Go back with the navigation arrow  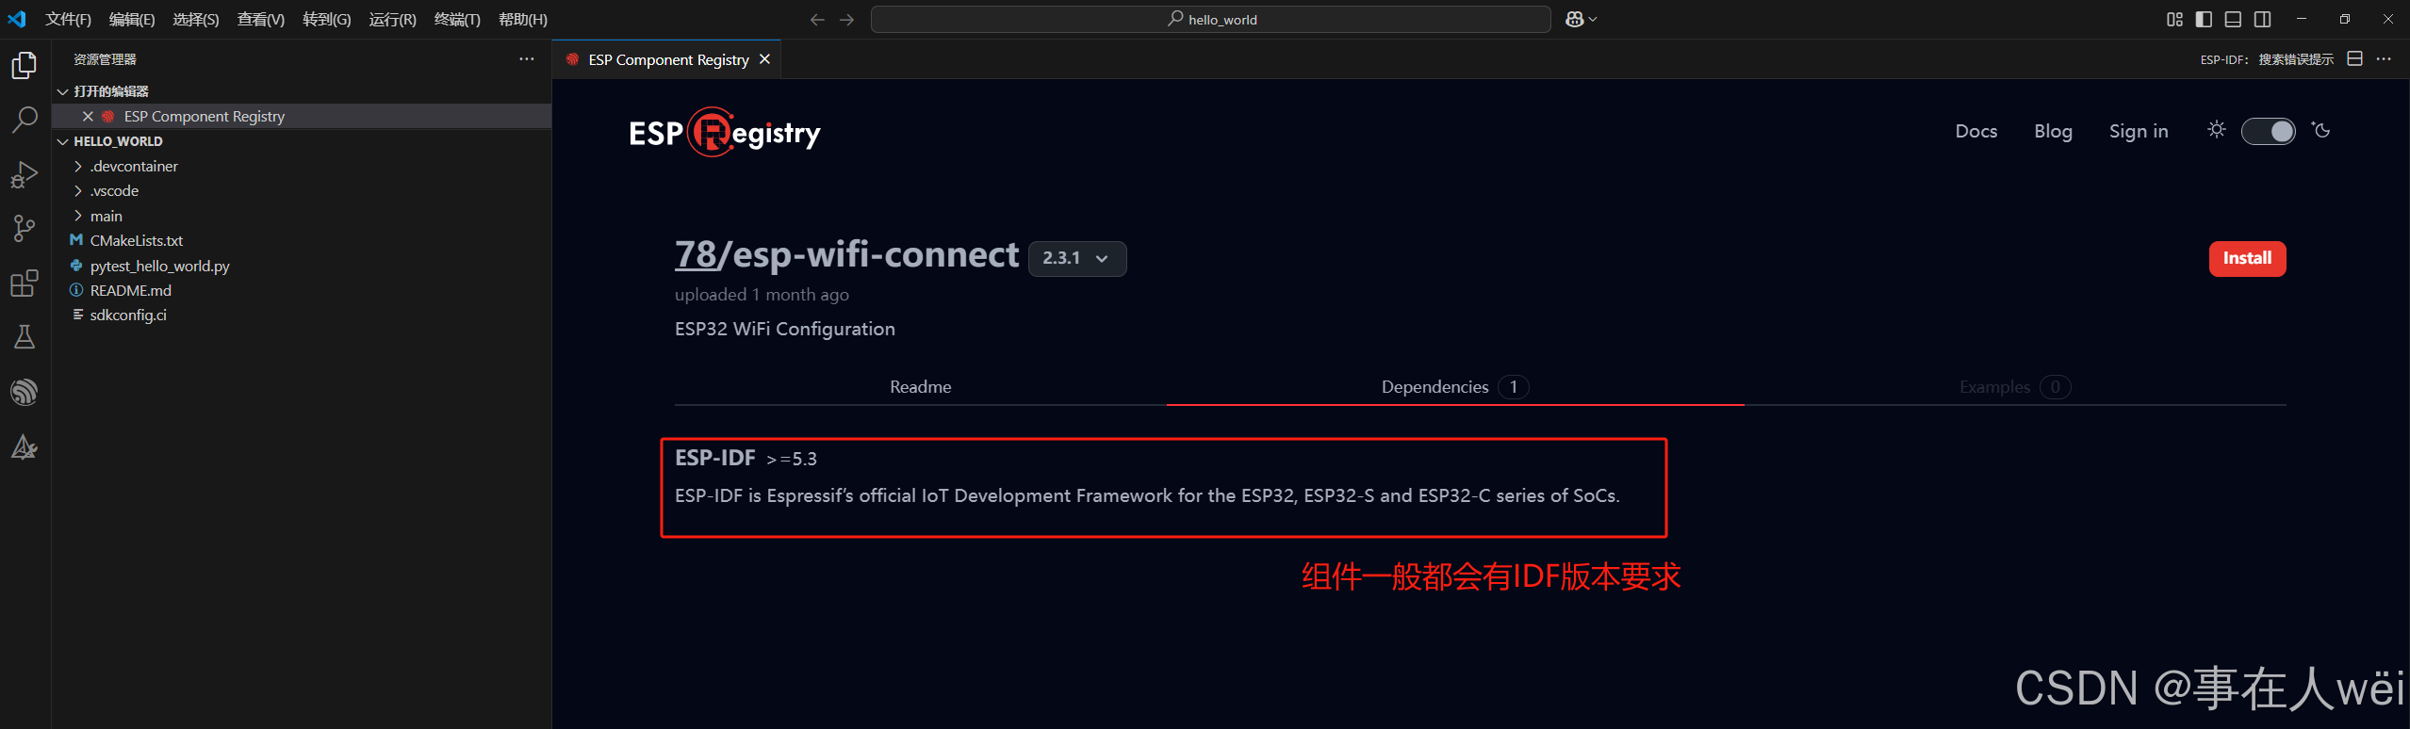tap(817, 20)
